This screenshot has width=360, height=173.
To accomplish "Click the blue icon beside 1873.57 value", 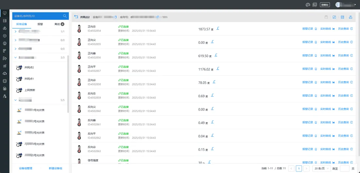I will click(218, 28).
